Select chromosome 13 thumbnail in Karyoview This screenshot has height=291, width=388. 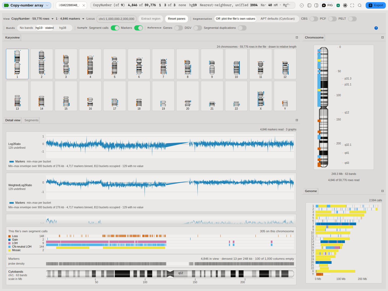coord(17,96)
